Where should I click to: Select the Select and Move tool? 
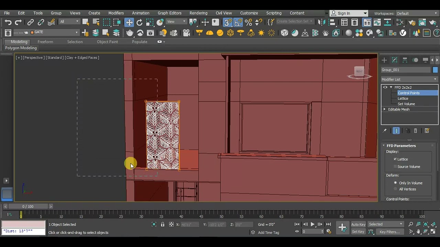click(129, 22)
